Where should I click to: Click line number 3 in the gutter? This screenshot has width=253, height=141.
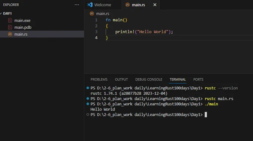[x=96, y=32]
